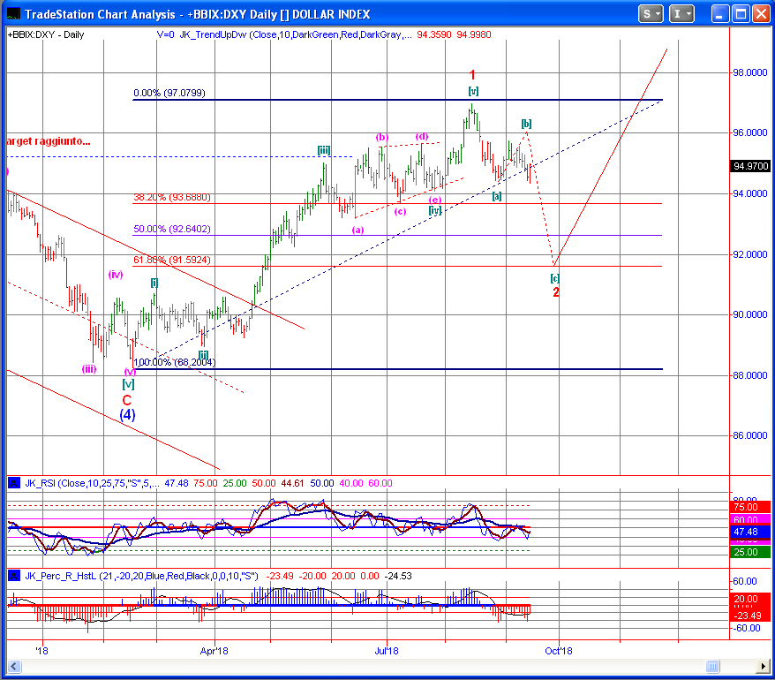Select the 0.00% (97.0799) Fibonacci label
Viewport: 775px width, 680px height.
coord(169,93)
